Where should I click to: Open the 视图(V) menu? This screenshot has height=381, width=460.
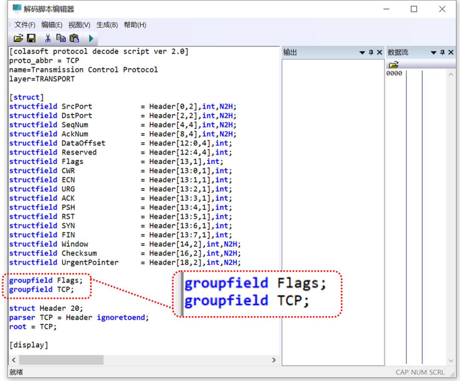[x=79, y=25]
